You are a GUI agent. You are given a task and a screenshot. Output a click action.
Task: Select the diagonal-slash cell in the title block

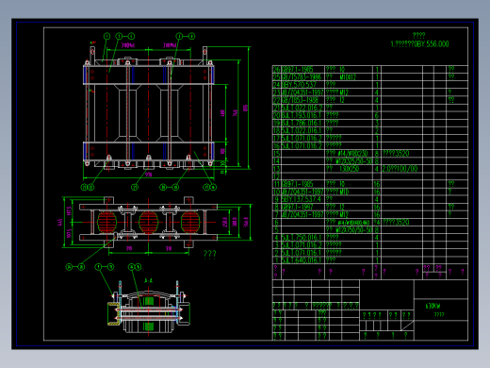(x=407, y=326)
